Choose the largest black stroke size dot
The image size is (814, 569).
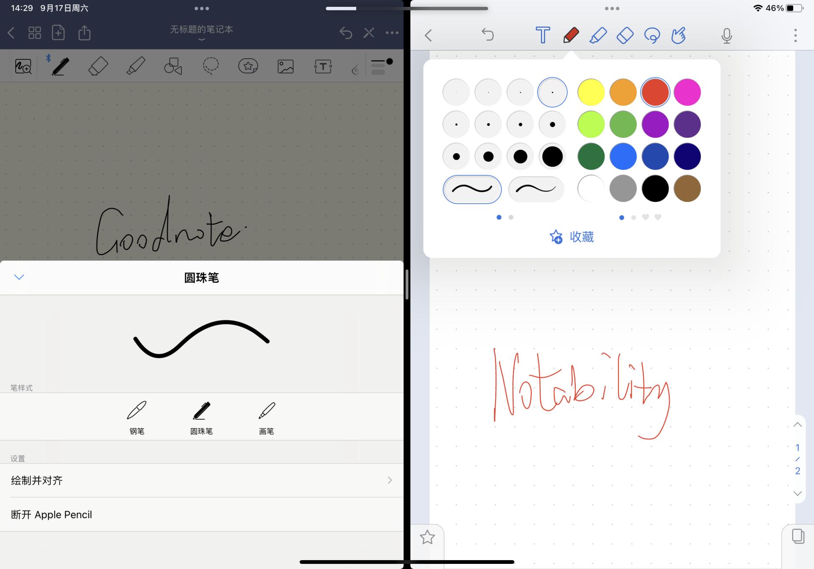pyautogui.click(x=552, y=156)
